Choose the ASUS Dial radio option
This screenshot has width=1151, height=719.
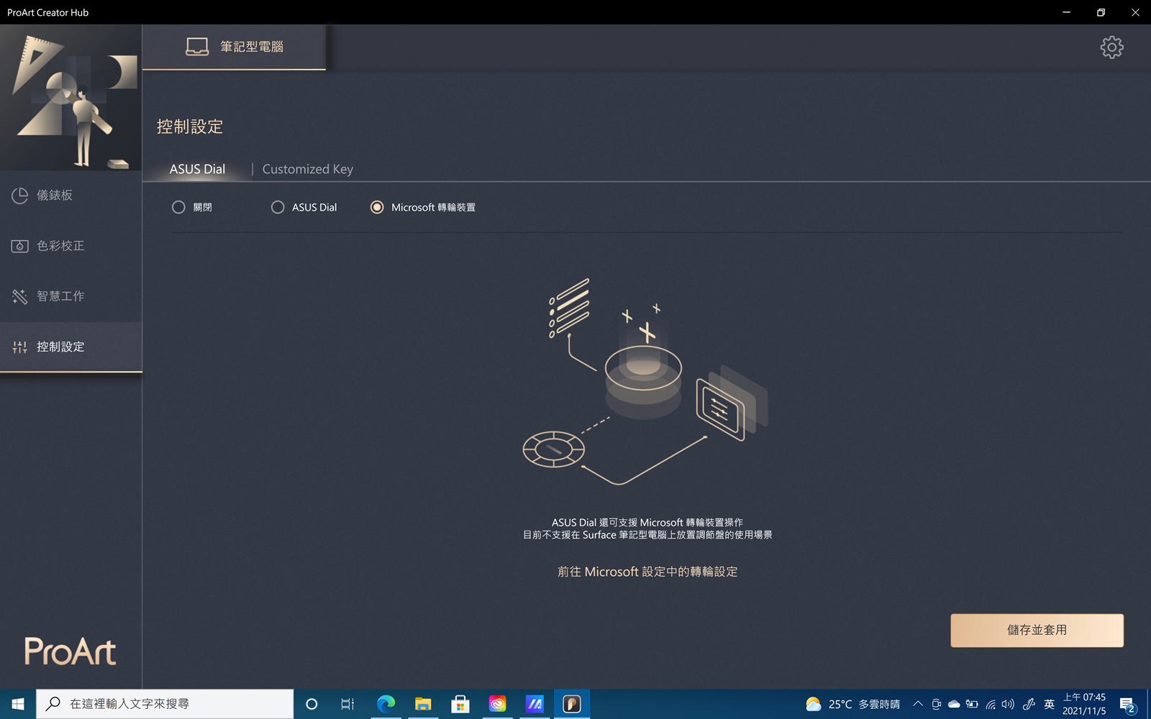(x=278, y=207)
